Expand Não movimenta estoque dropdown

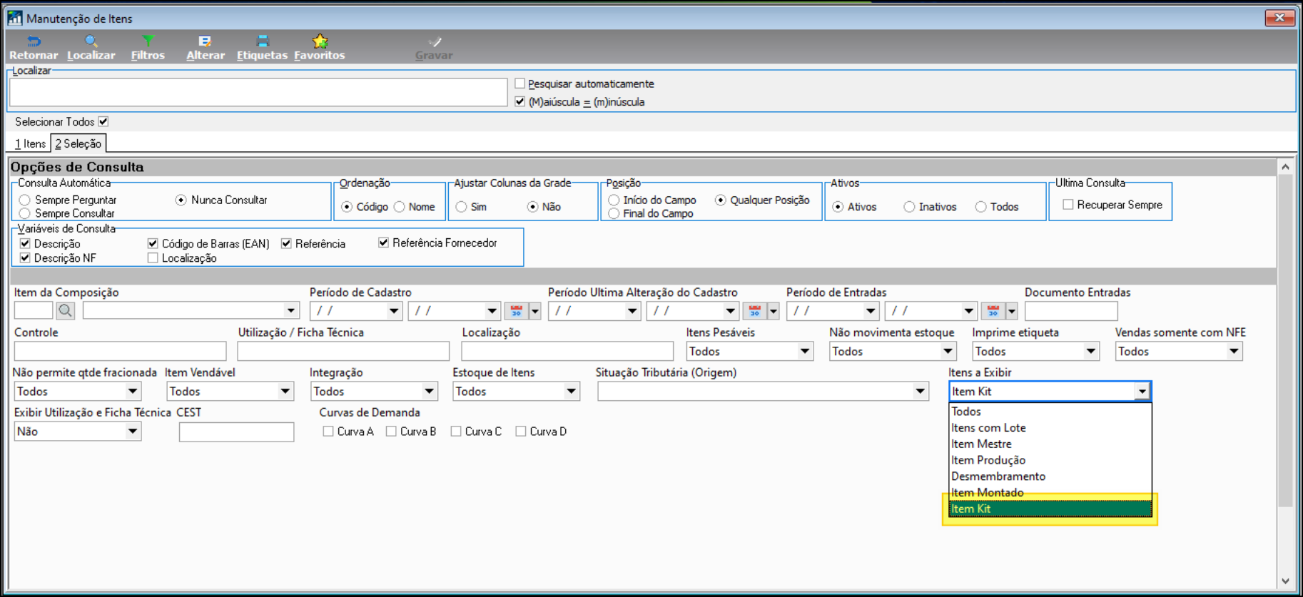tap(948, 351)
